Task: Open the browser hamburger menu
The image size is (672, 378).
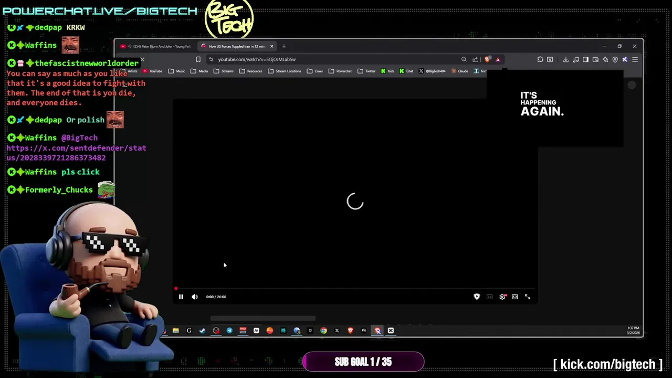Action: click(635, 59)
